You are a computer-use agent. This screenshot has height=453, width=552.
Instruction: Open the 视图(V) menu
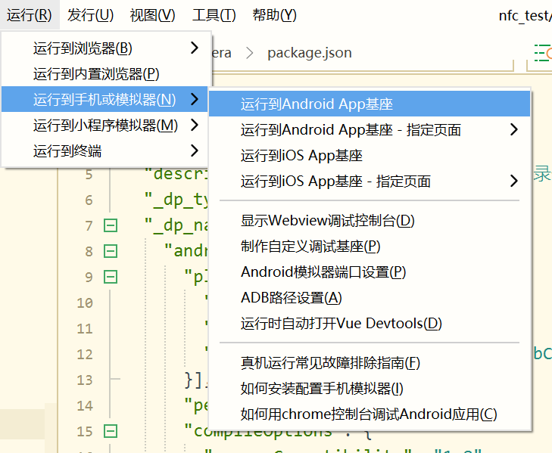[152, 15]
